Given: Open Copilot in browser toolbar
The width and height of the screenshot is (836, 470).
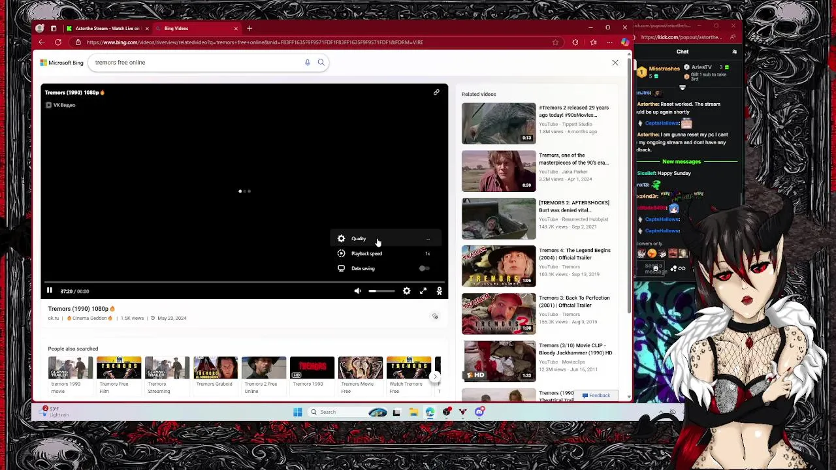Looking at the screenshot, I should [x=625, y=42].
